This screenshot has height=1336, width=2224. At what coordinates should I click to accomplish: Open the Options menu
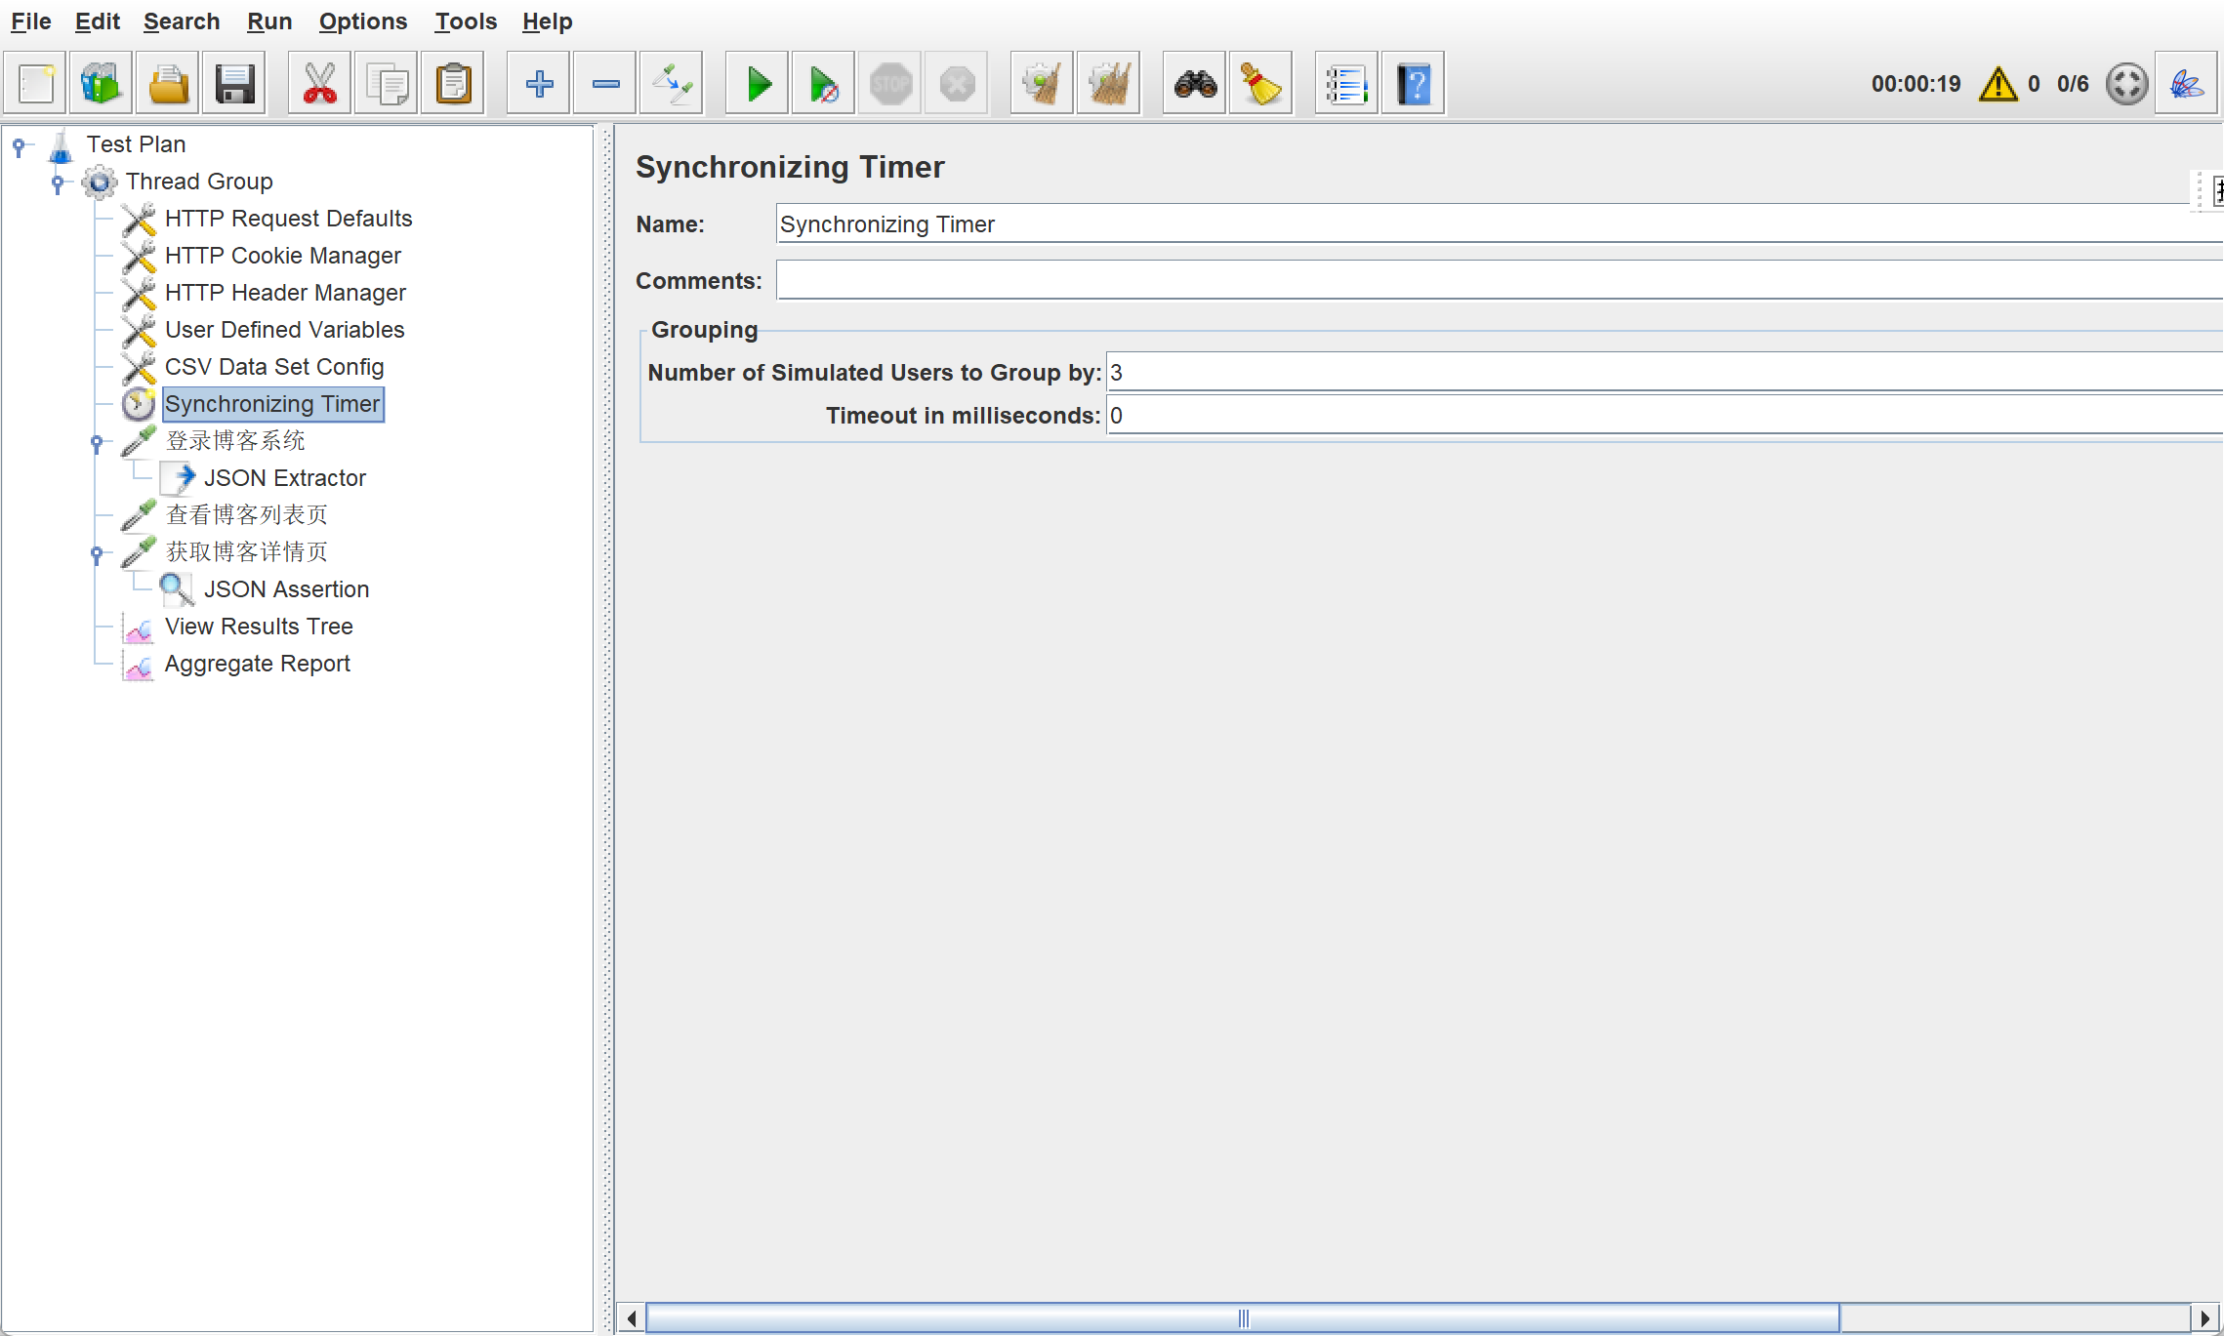tap(362, 21)
